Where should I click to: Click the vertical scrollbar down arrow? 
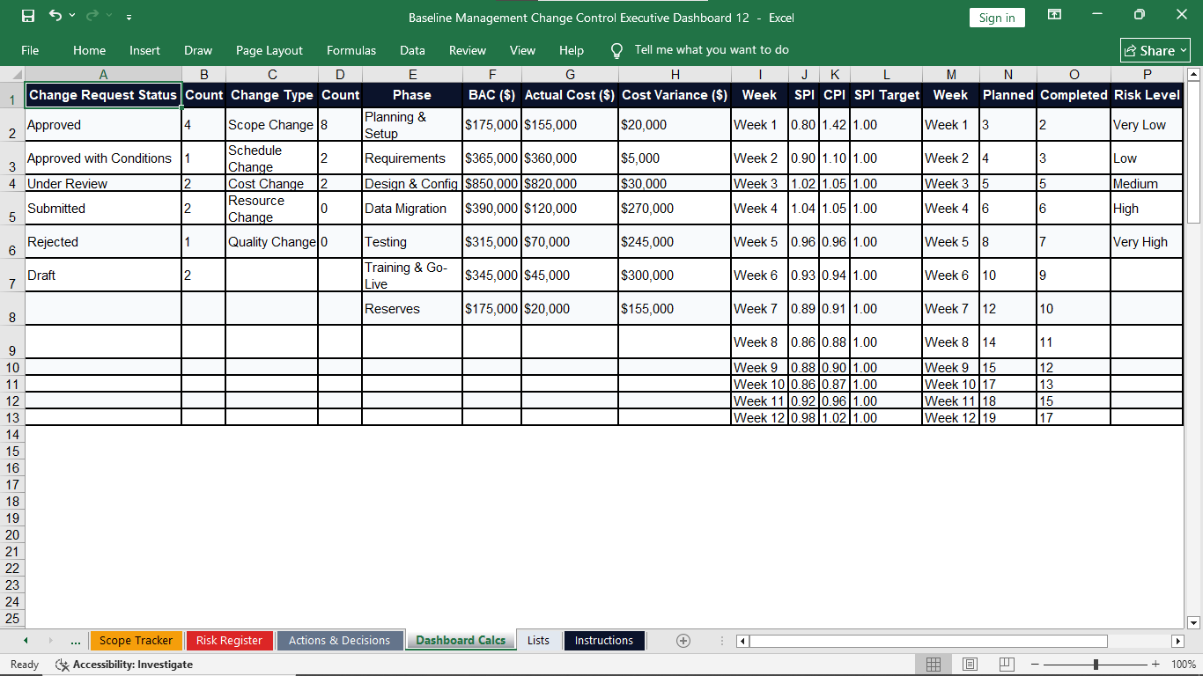coord(1194,622)
